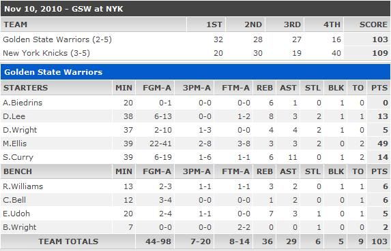Click the Knicks final score 109
The width and height of the screenshot is (391, 251).
[380, 53]
